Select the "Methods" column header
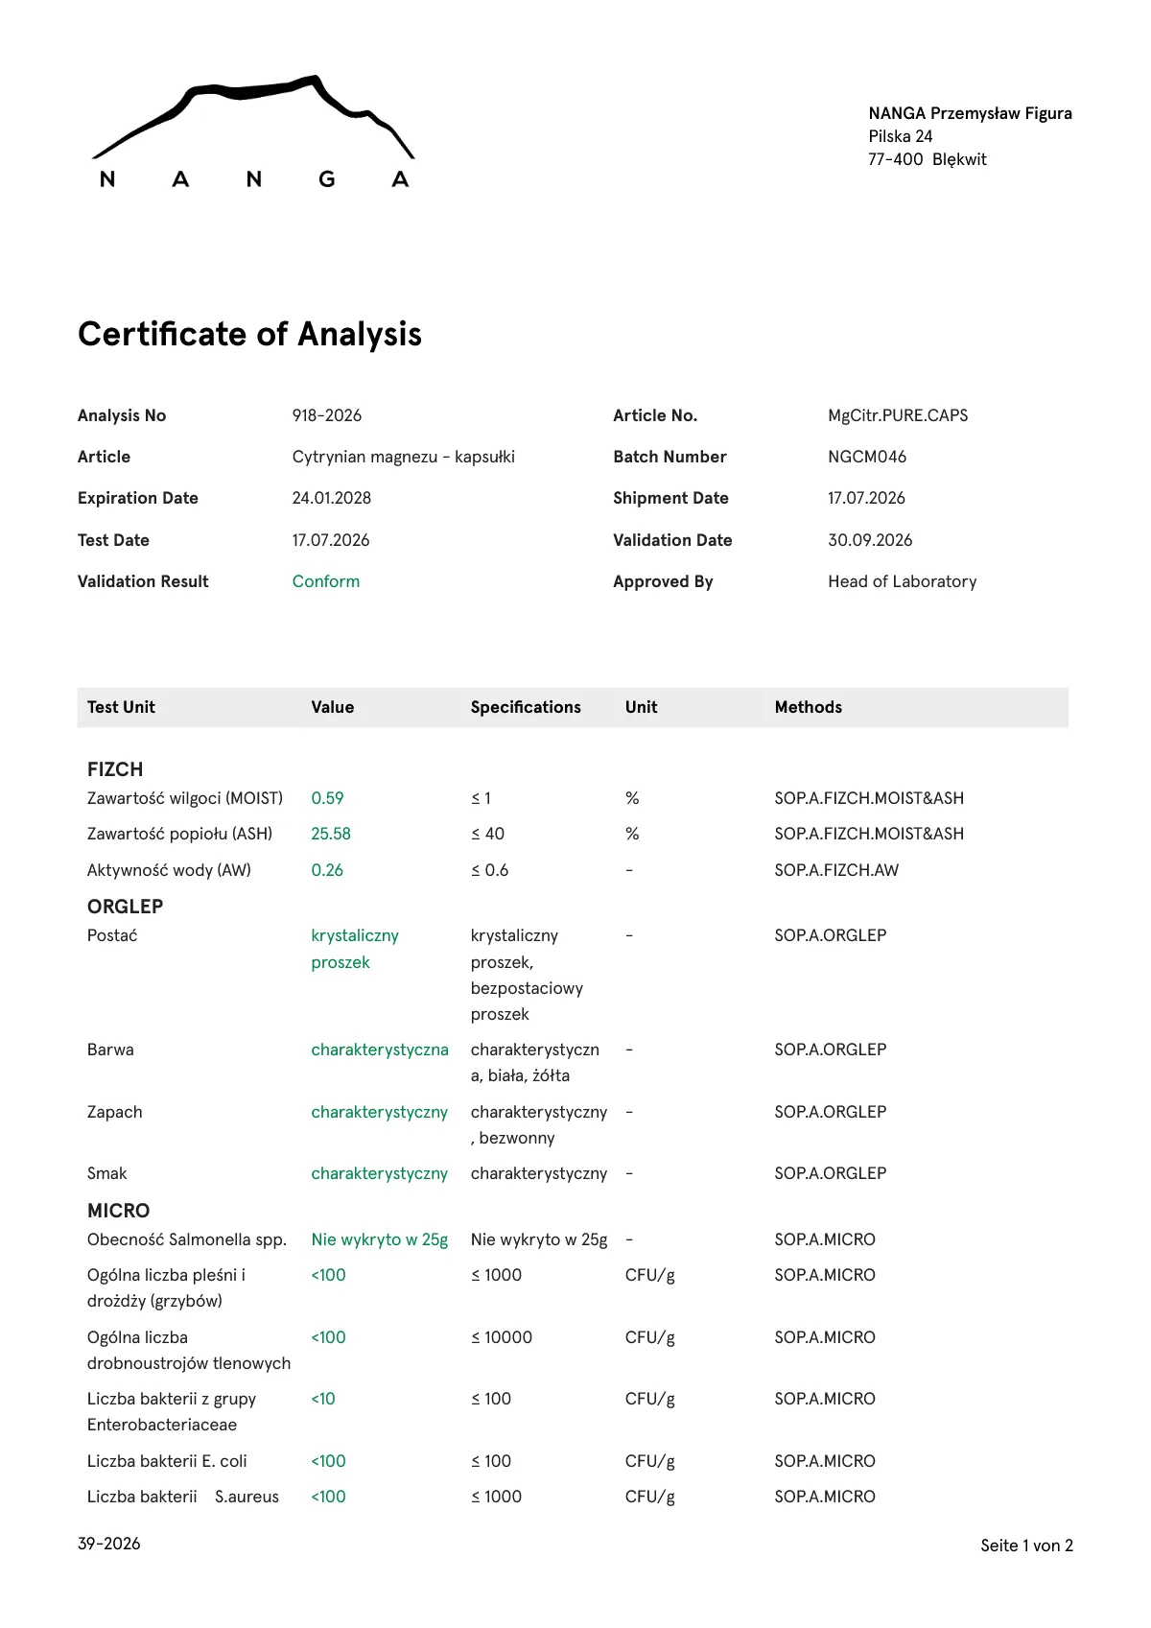The height and width of the screenshot is (1628, 1151). coord(809,707)
